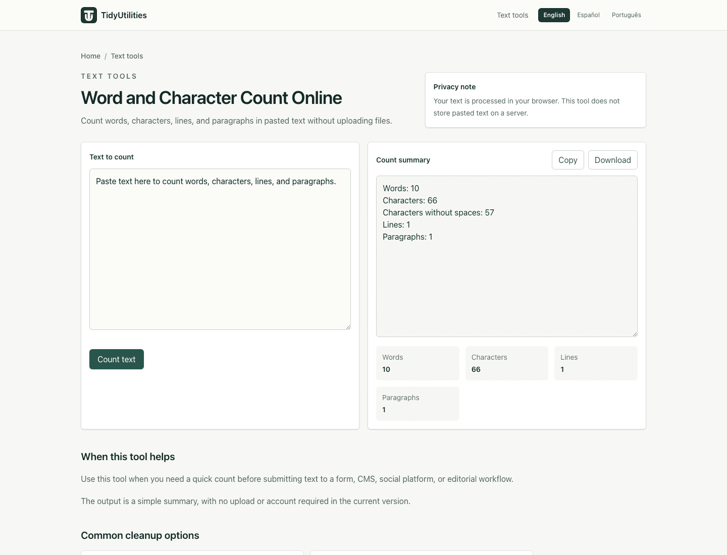Click the Count text button
Screen dimensions: 727x555
(x=117, y=359)
